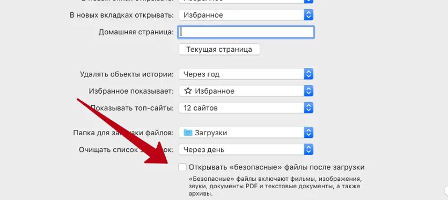Click the «Удалять объекты истории:» label

point(127,75)
